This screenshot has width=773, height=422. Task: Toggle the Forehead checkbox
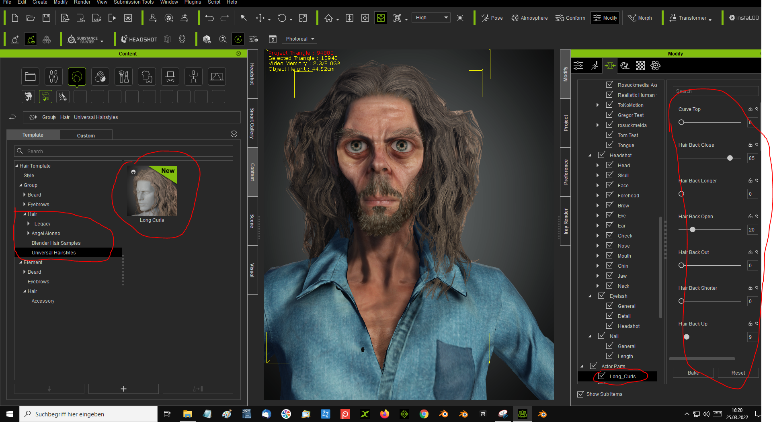pyautogui.click(x=609, y=195)
